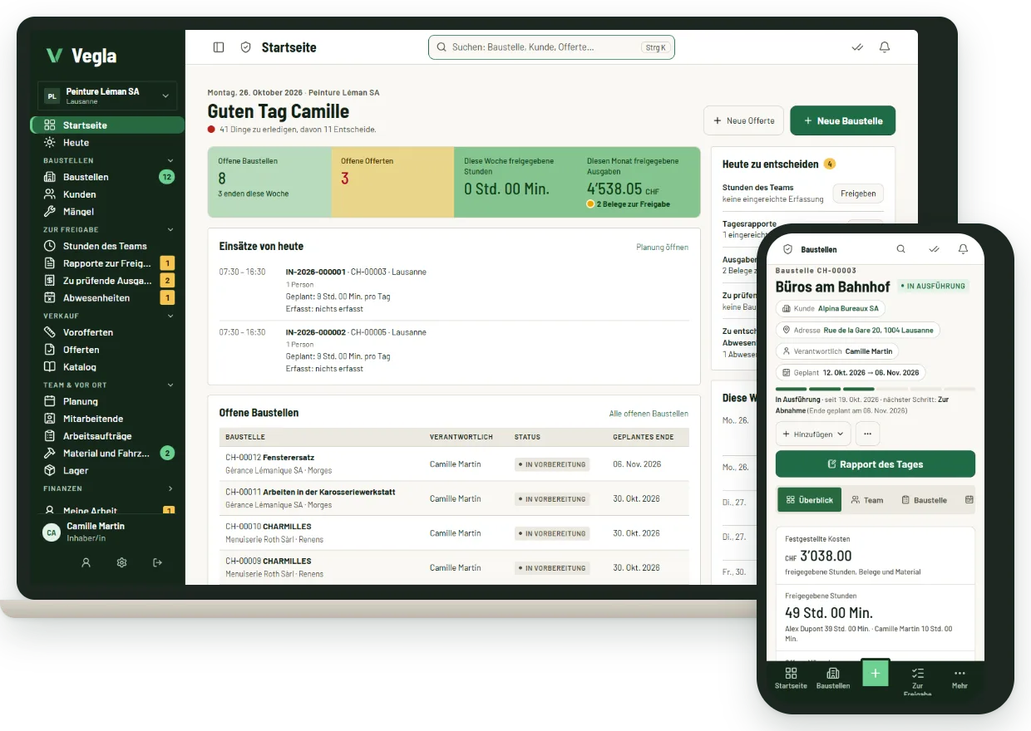Open the Alle offenen Baustellen link
Screen dimensions: 1031x731
pos(649,414)
